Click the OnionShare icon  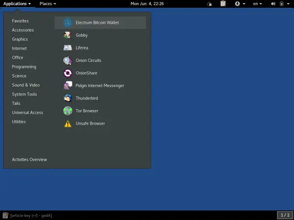click(x=68, y=73)
